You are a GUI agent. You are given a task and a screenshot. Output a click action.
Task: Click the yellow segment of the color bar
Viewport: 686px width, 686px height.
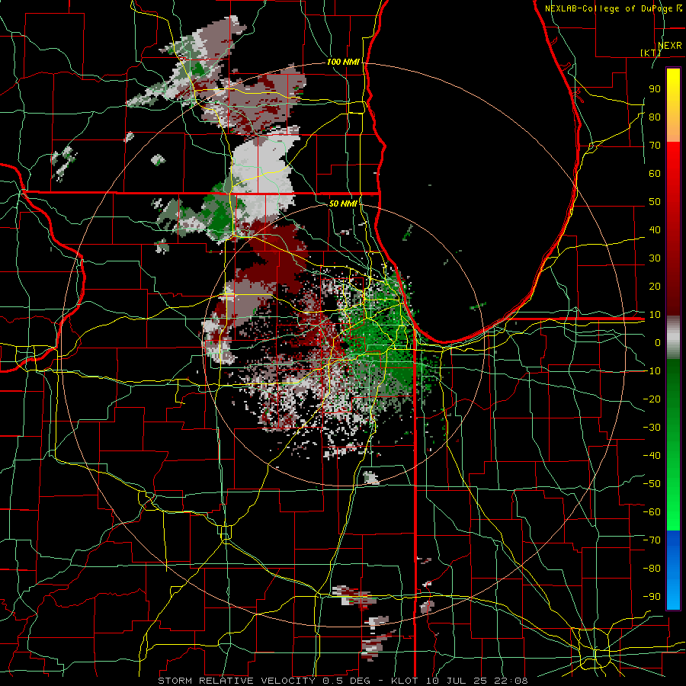click(x=673, y=105)
